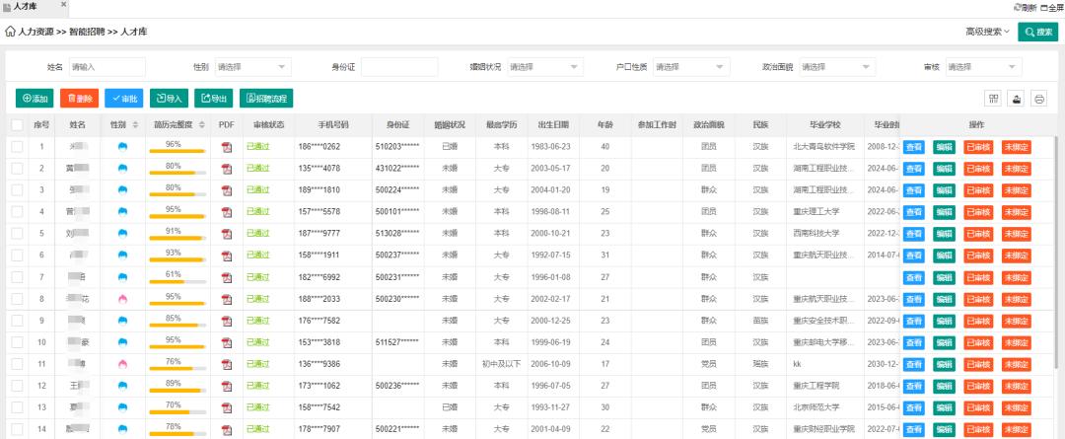Screen dimensions: 1065x439
Task: Tick the checkbox for row 13
Action: pos(17,407)
